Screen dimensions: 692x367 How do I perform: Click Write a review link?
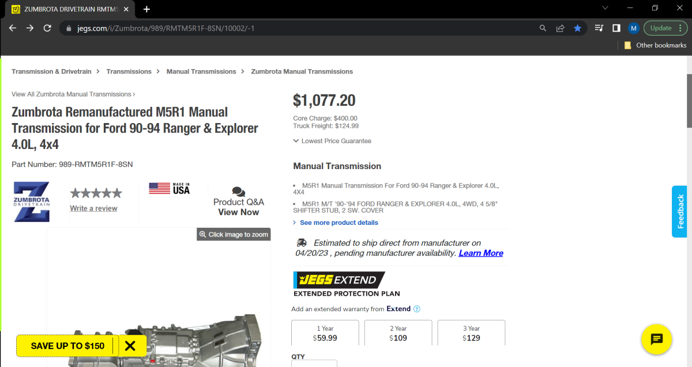[x=93, y=208]
